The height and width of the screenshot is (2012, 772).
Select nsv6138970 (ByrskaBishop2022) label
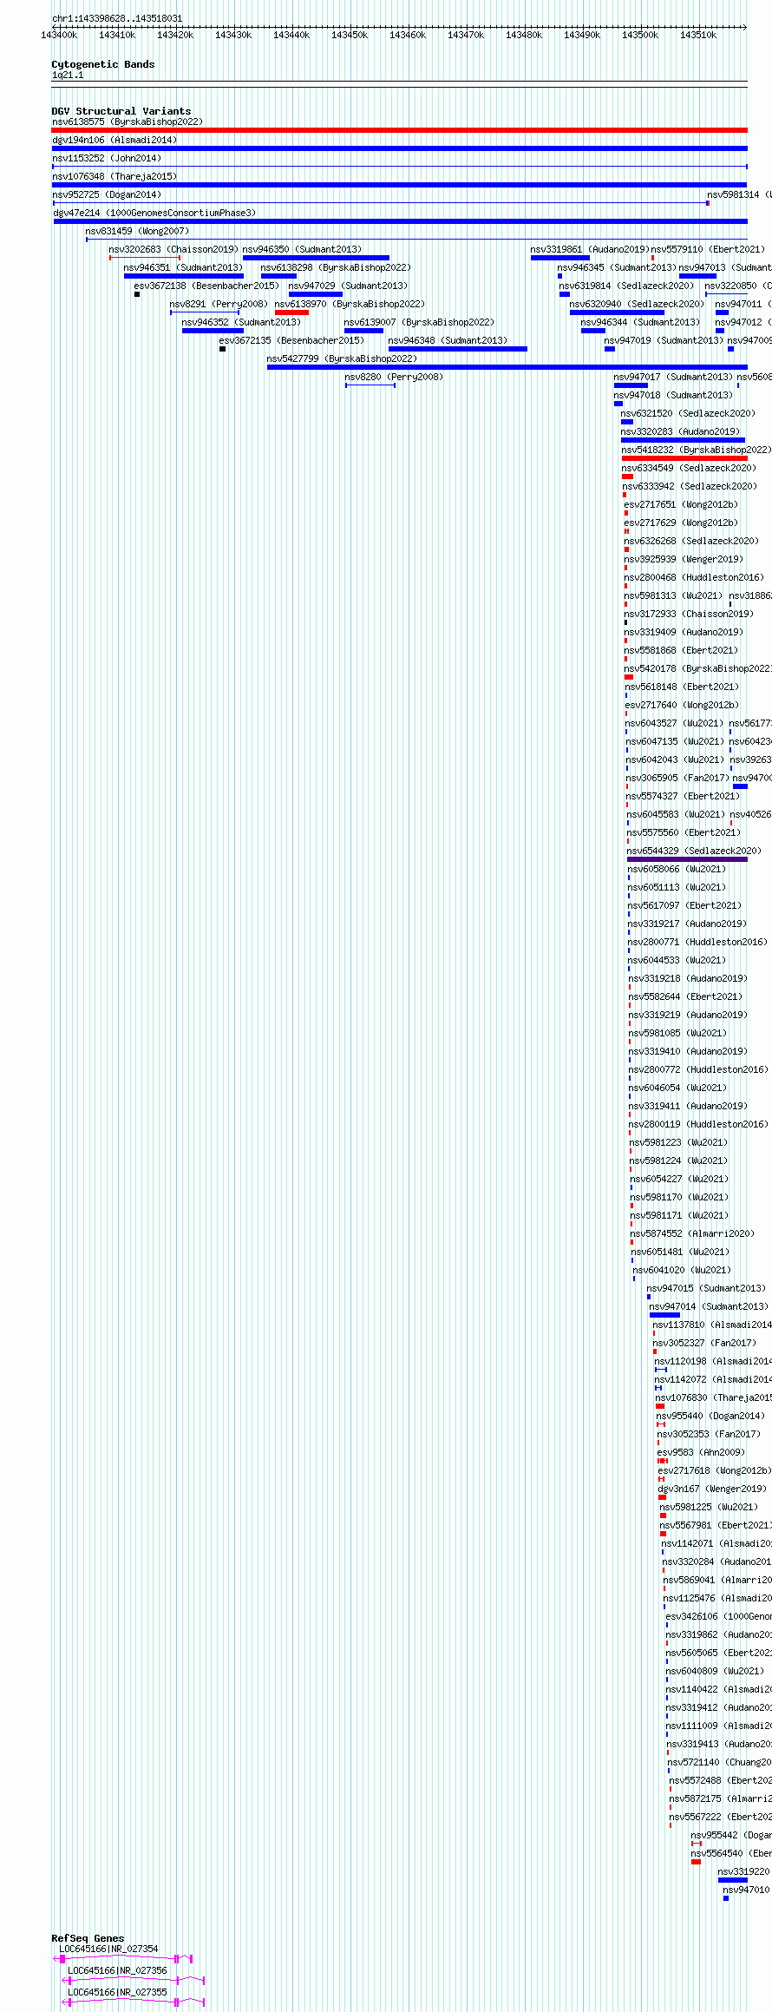pos(350,304)
